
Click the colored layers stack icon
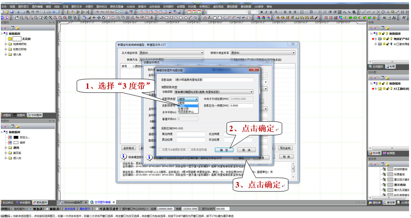tap(259, 18)
